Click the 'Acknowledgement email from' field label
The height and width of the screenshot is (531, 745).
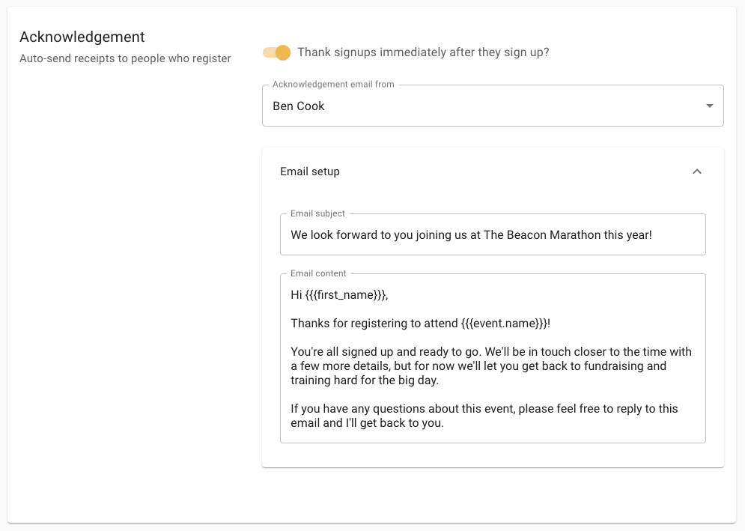pyautogui.click(x=333, y=85)
